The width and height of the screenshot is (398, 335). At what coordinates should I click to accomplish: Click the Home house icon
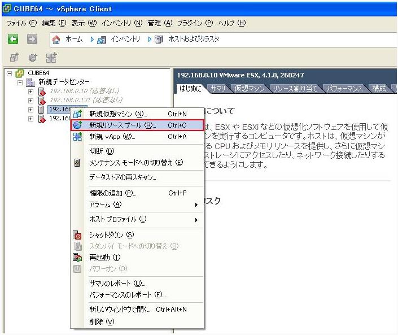tap(56, 40)
